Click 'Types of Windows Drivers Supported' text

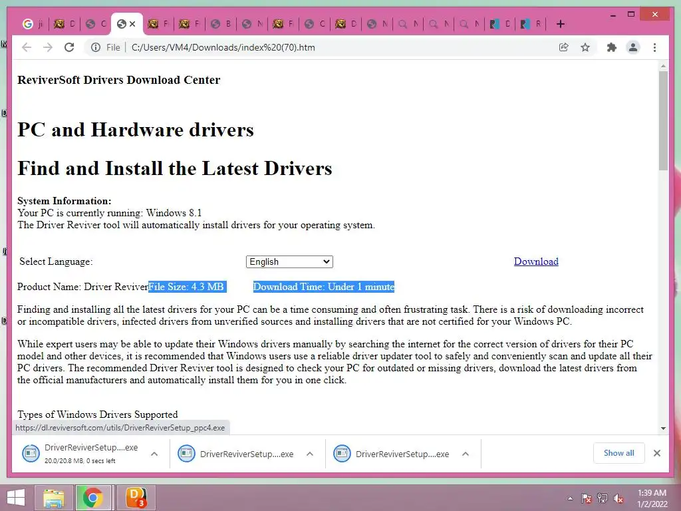coord(98,415)
